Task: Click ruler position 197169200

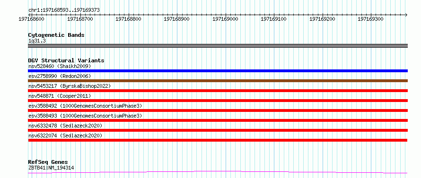Action: 322,19
